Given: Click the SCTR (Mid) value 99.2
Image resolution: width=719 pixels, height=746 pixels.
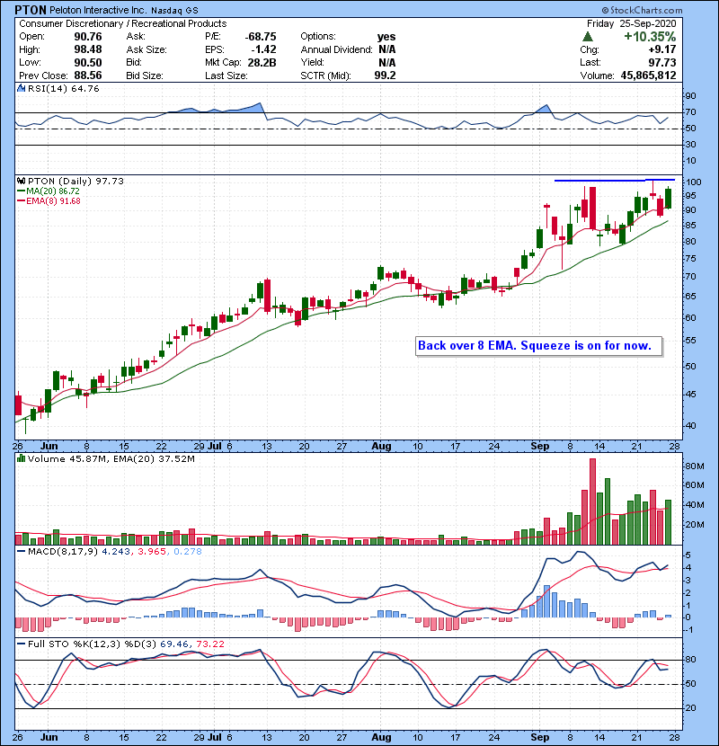Looking at the screenshot, I should (385, 75).
